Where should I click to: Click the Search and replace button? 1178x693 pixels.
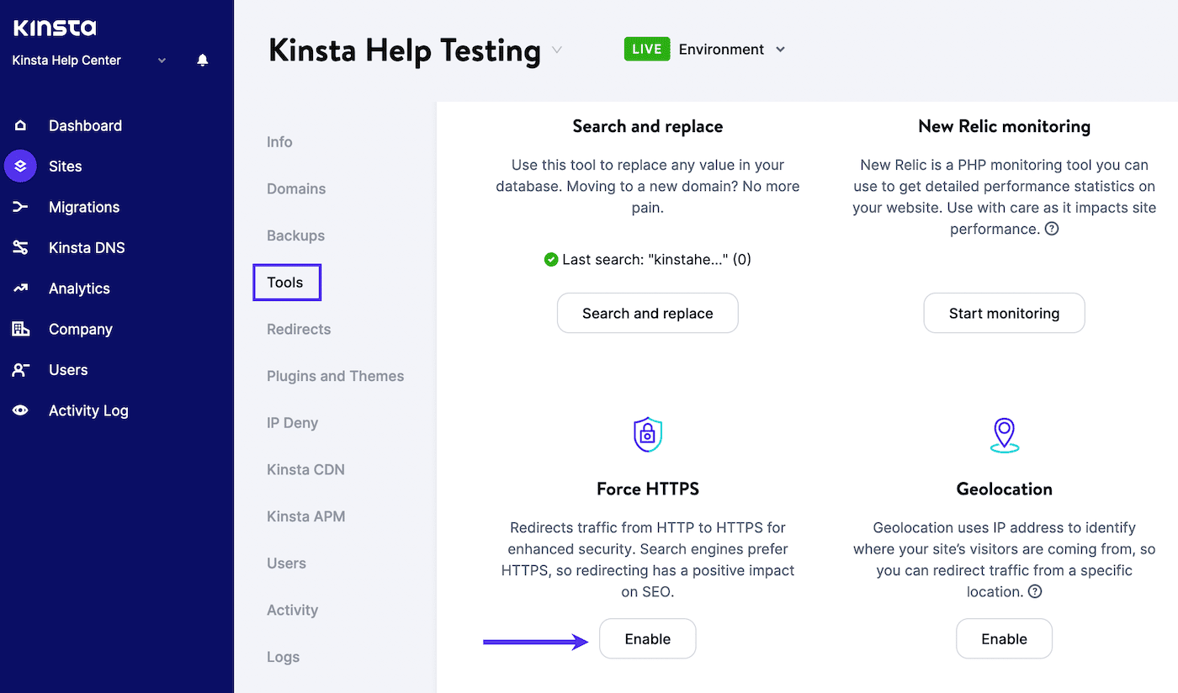pos(648,313)
